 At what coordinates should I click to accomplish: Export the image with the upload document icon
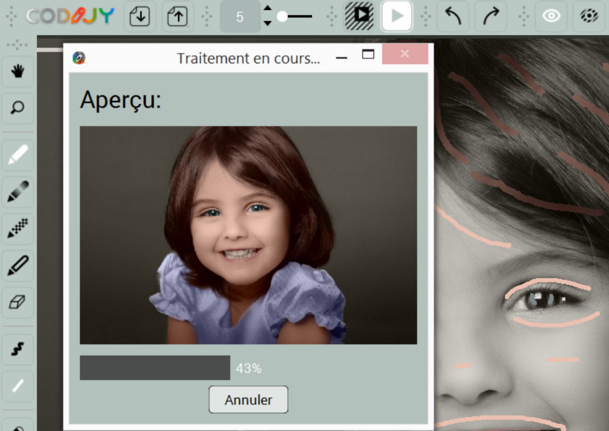pyautogui.click(x=177, y=16)
